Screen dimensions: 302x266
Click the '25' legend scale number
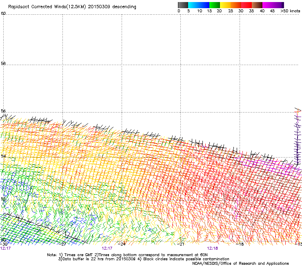[231, 11]
